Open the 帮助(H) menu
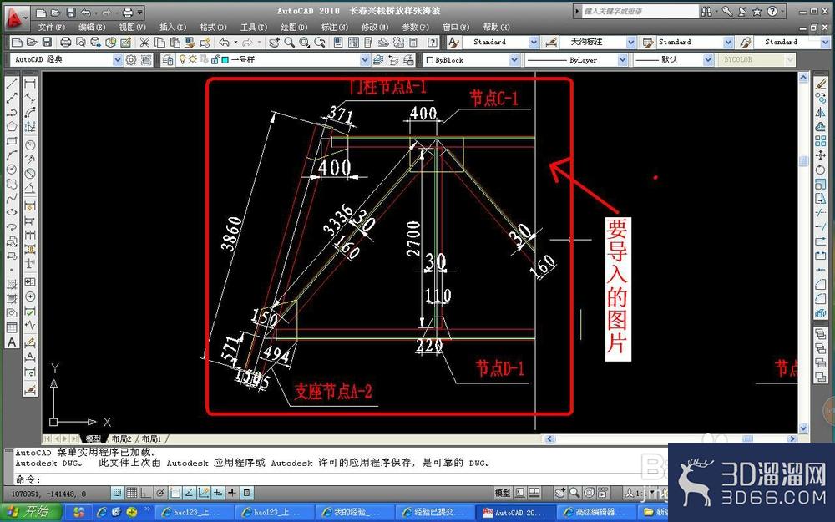The height and width of the screenshot is (522, 835). click(x=496, y=28)
